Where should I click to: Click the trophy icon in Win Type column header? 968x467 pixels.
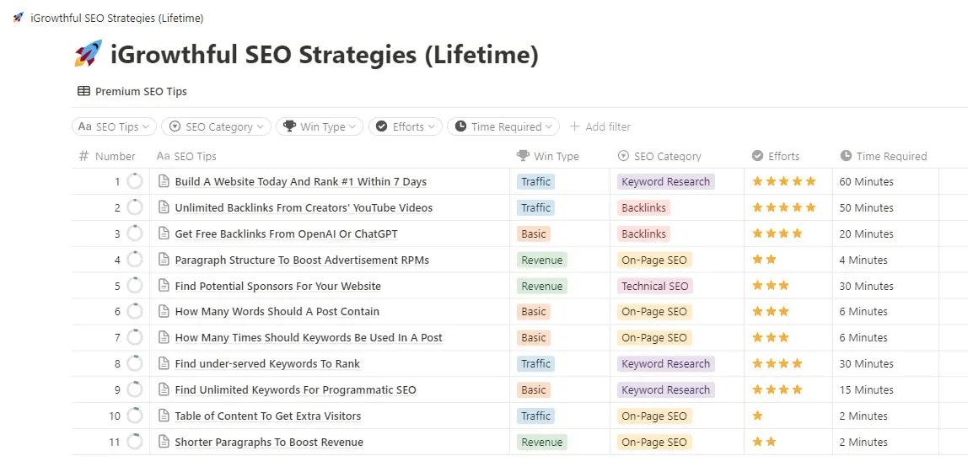(x=523, y=156)
